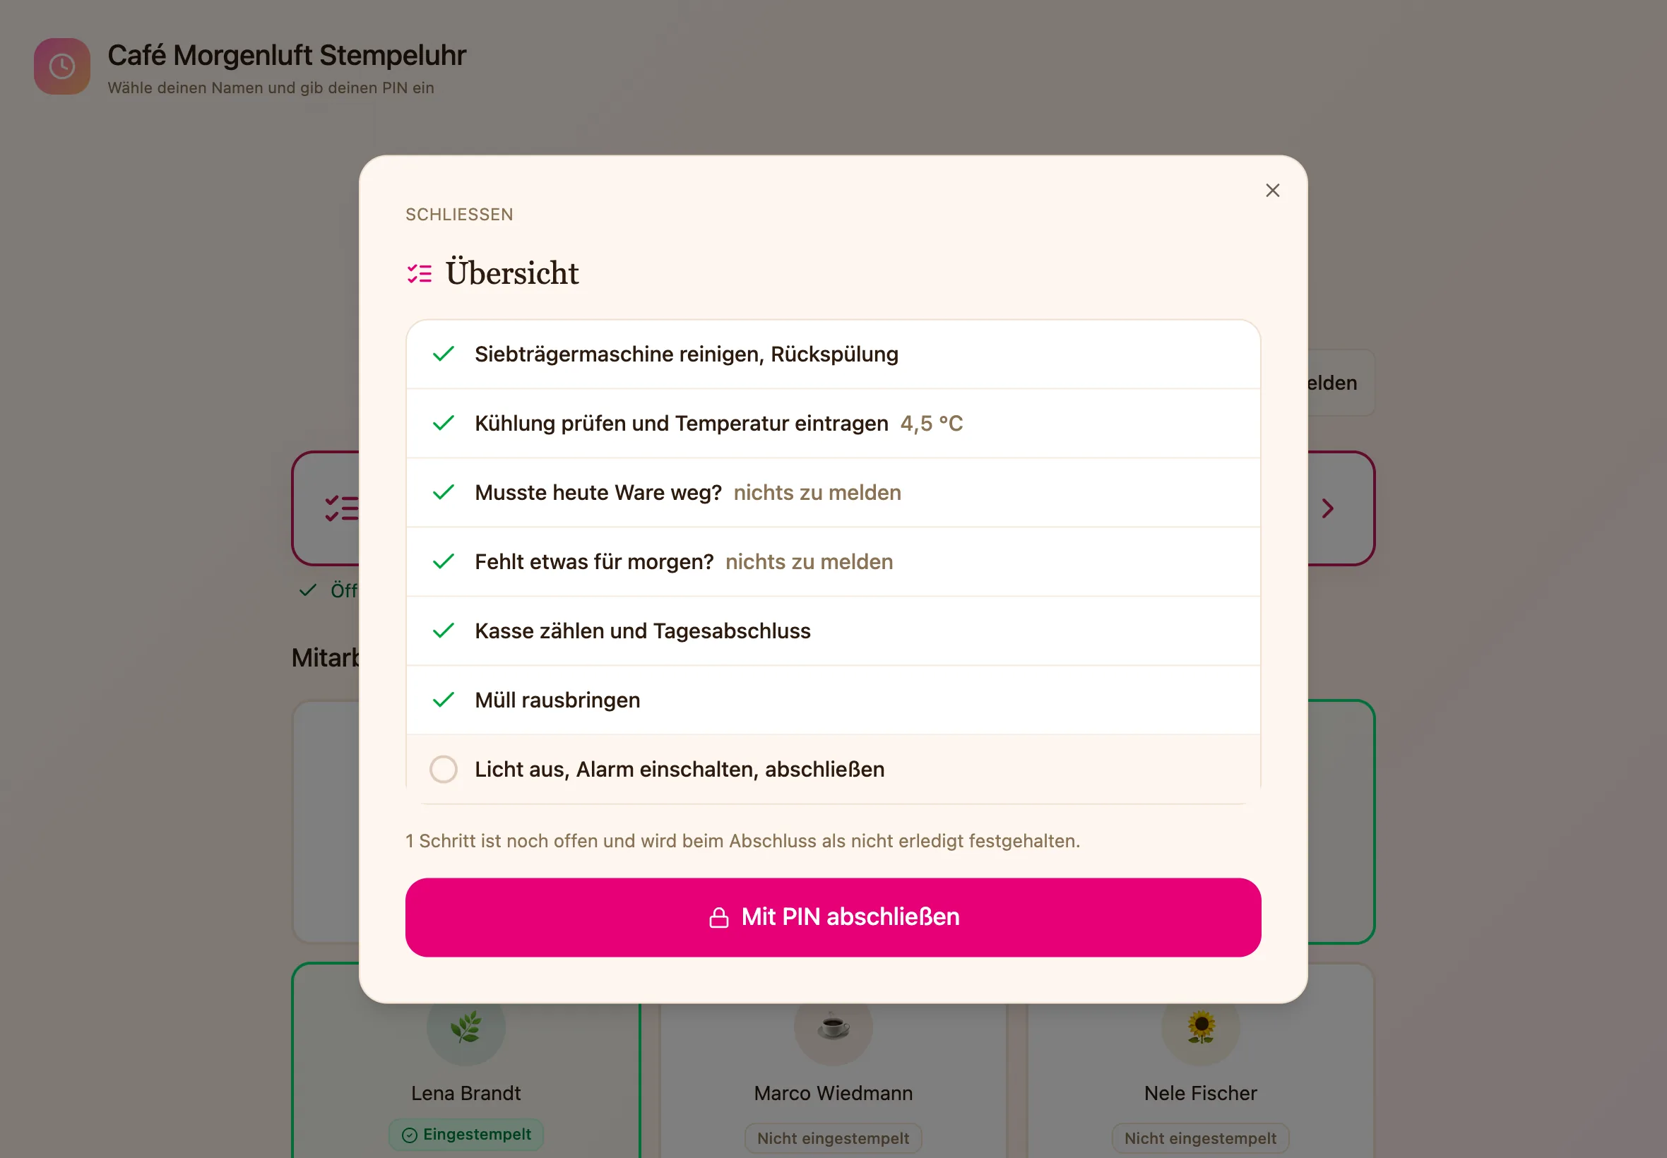
Task: Select Nele Fischer's sunflower avatar
Action: (1200, 1026)
